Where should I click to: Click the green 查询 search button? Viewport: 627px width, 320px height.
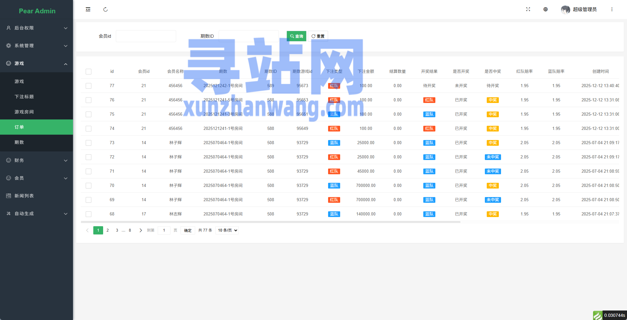[x=296, y=36]
